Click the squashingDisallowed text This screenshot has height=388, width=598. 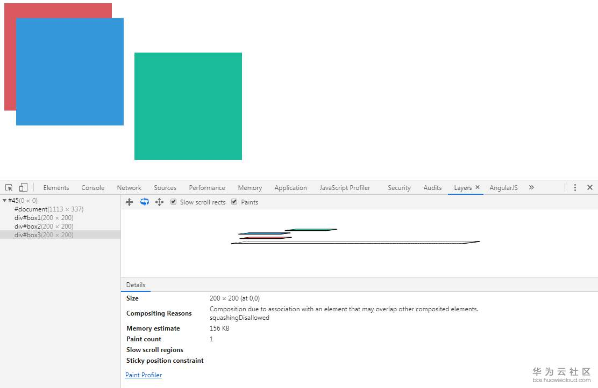239,318
